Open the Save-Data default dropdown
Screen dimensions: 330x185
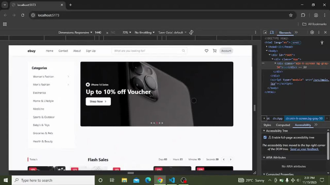coord(172,33)
